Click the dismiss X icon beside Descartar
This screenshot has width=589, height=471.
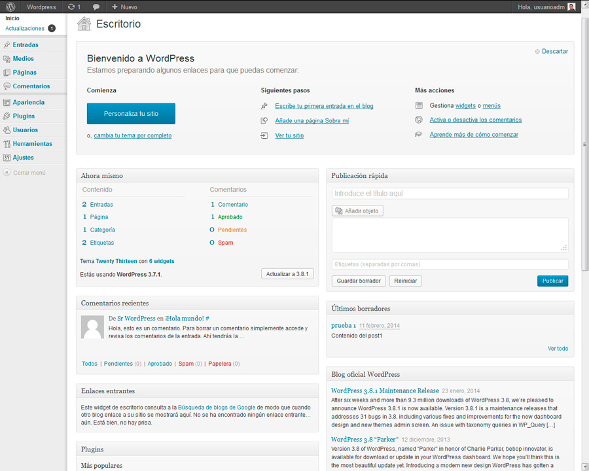point(537,52)
